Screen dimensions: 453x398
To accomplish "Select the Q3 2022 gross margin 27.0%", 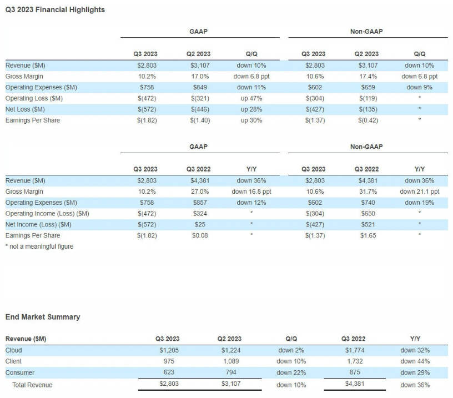I will click(x=200, y=192).
